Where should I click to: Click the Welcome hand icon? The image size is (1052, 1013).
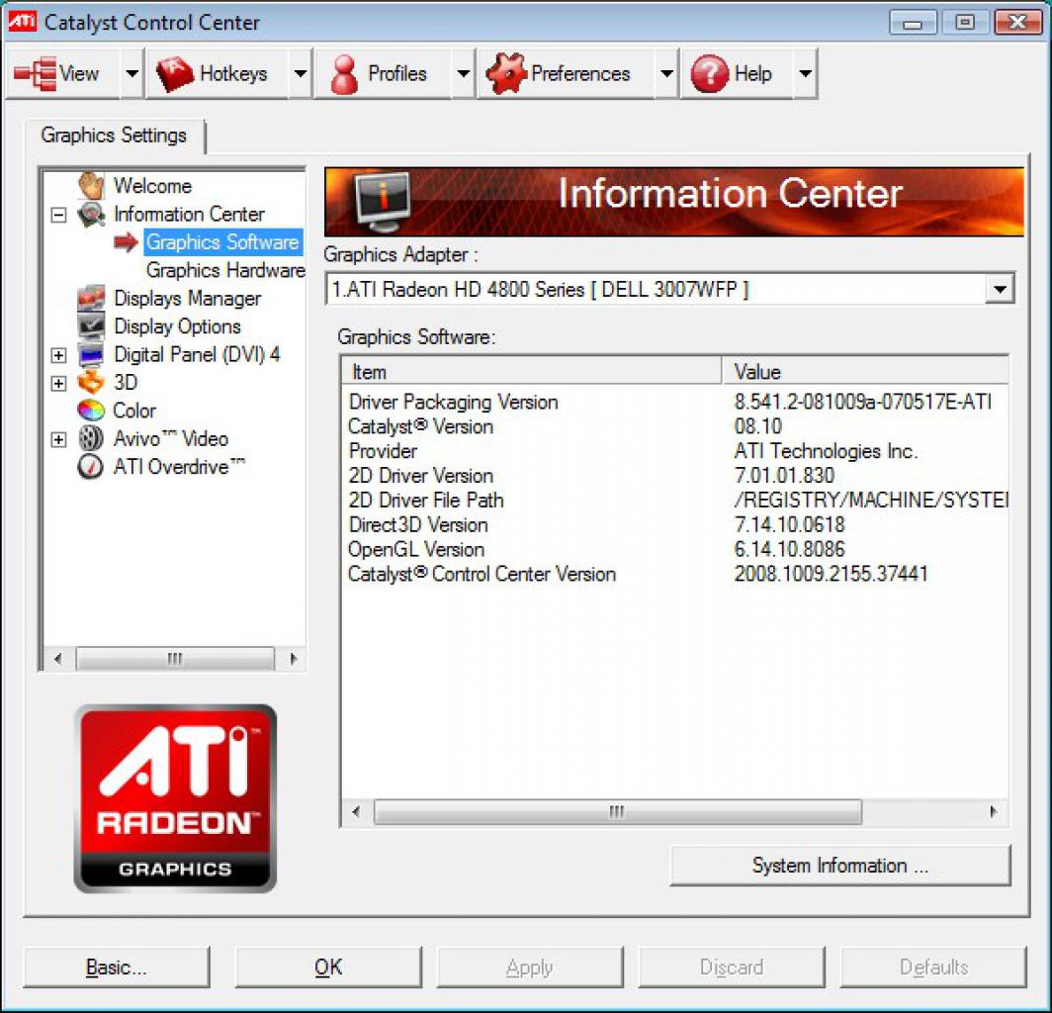click(91, 185)
